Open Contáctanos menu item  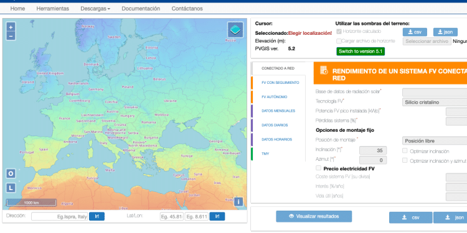click(187, 9)
